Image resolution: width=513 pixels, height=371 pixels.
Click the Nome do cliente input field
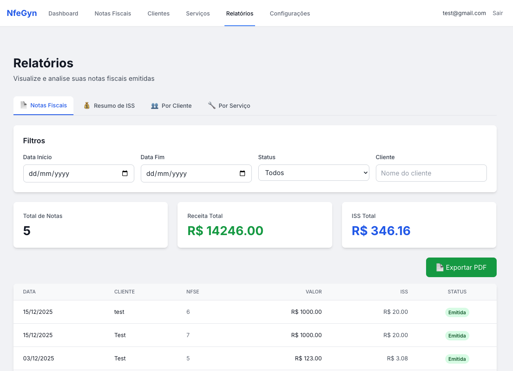coord(431,173)
